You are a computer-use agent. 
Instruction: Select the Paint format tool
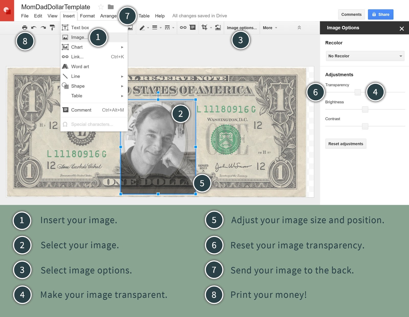[52, 28]
